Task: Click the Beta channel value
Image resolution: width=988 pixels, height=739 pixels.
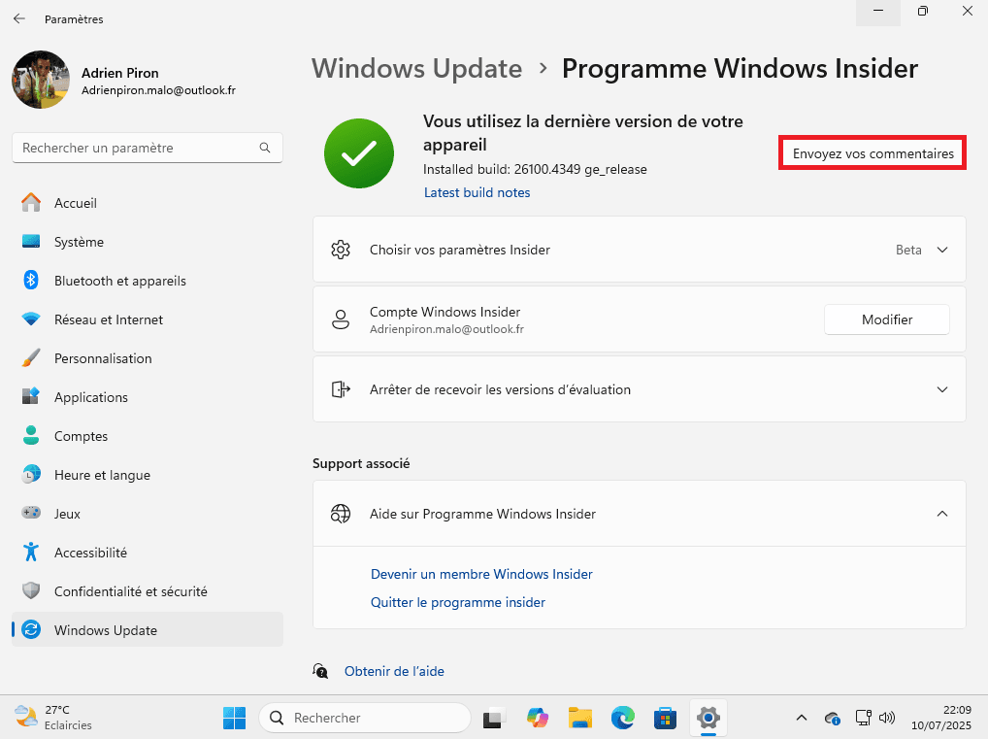Action: pyautogui.click(x=908, y=250)
